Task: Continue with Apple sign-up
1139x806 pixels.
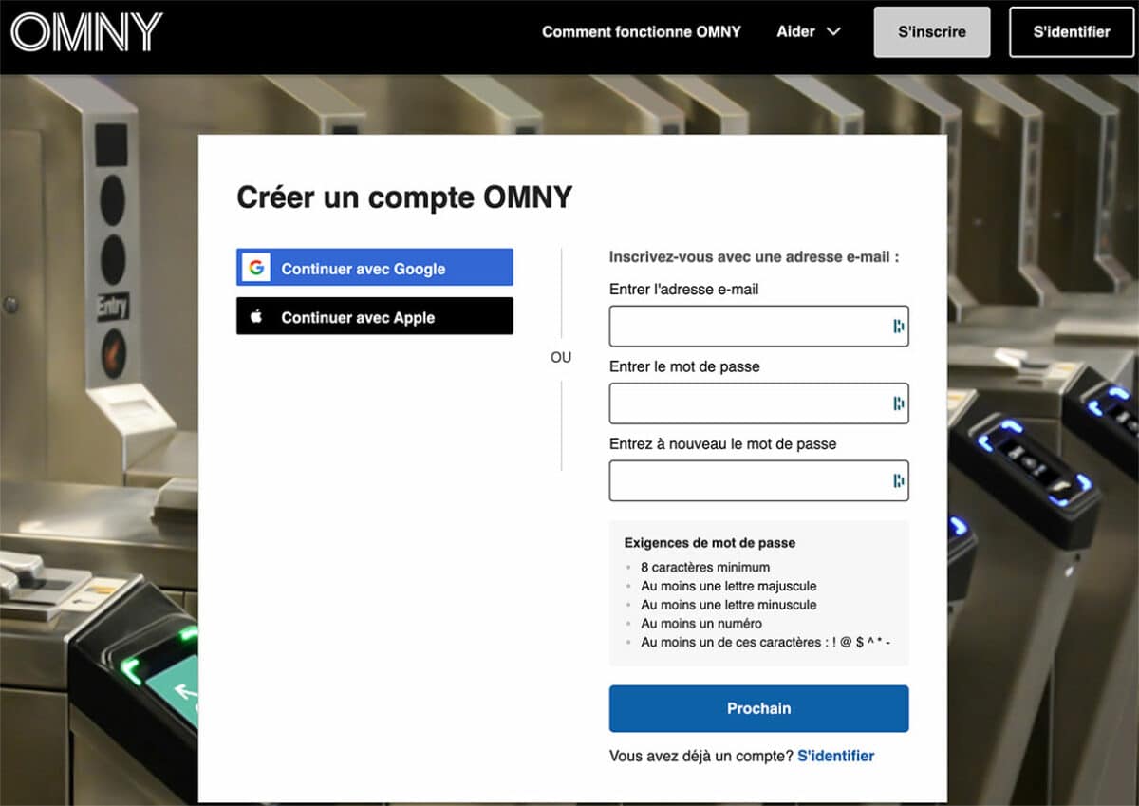Action: pyautogui.click(x=375, y=316)
